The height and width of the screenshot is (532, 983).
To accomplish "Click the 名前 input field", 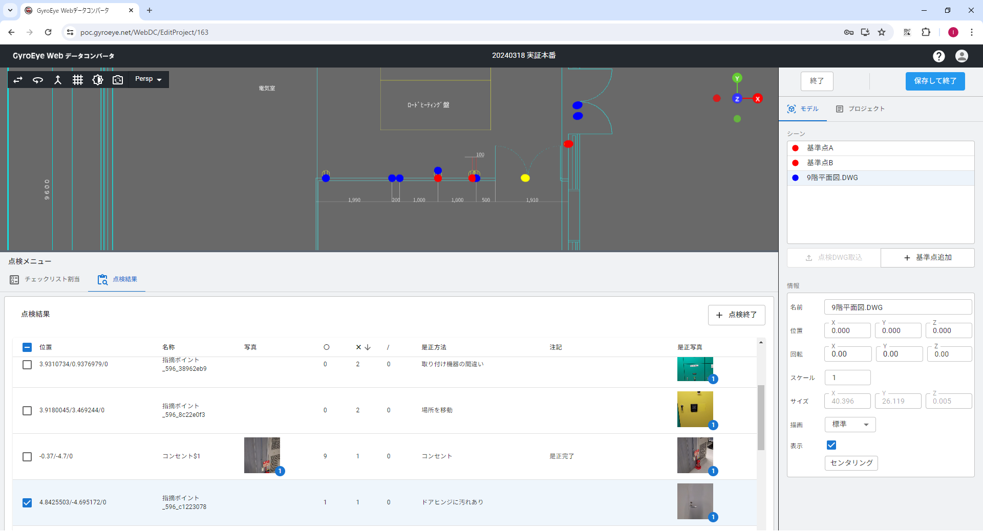I will [x=897, y=307].
